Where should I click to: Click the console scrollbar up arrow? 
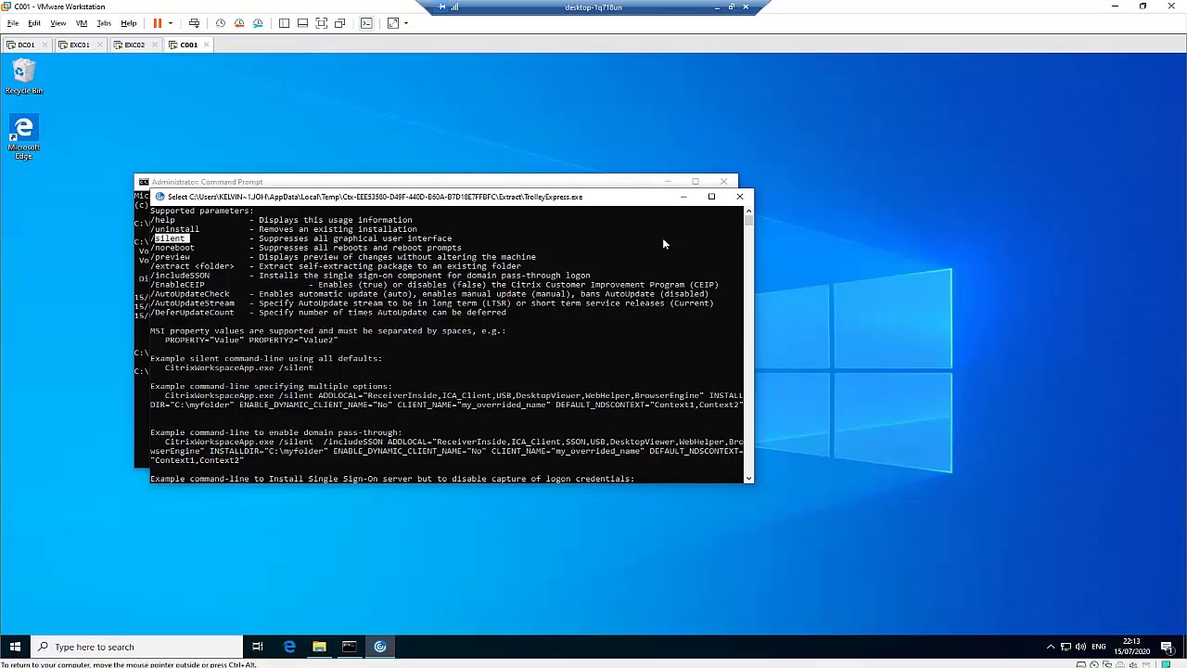pyautogui.click(x=748, y=211)
